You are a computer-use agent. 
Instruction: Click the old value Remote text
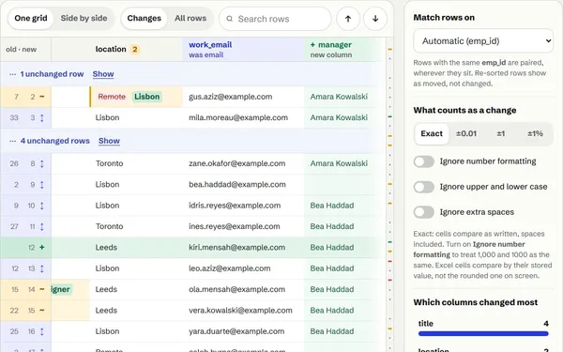click(112, 97)
